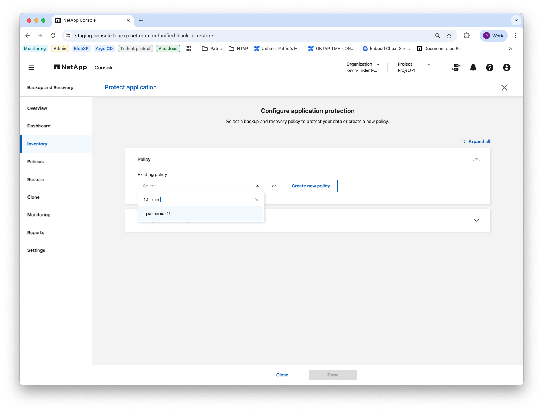Collapse the Policy section chevron

476,160
